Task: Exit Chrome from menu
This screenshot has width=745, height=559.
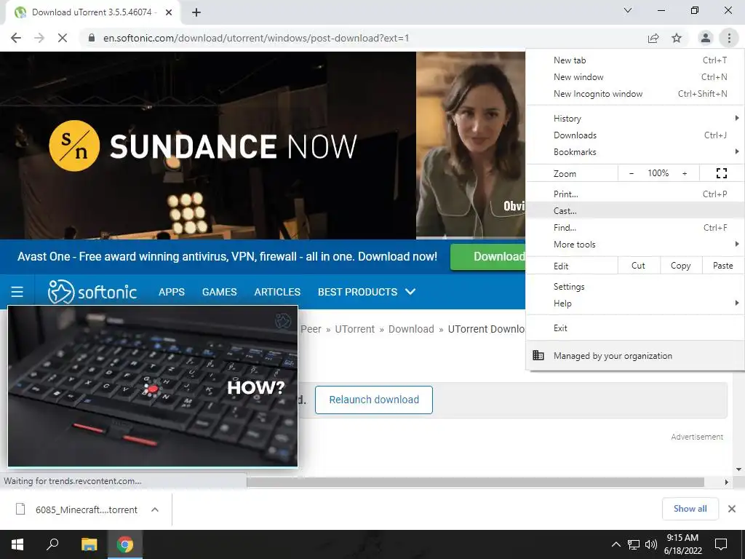Action: pos(635,328)
